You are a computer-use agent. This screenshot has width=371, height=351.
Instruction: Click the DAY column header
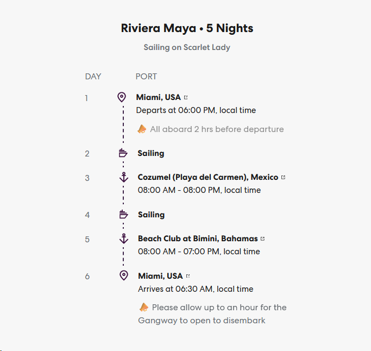pyautogui.click(x=93, y=77)
